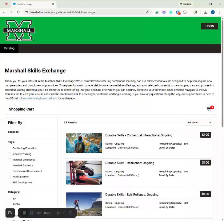Click the browser address bar URL
224x221 pixels.
pos(62,12)
